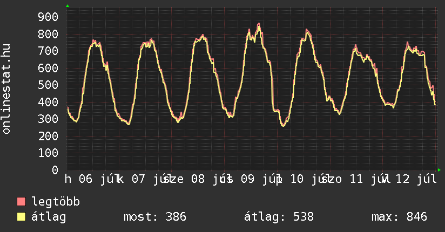Click the max: 846 statistic
The width and height of the screenshot is (445, 232).
399,217
